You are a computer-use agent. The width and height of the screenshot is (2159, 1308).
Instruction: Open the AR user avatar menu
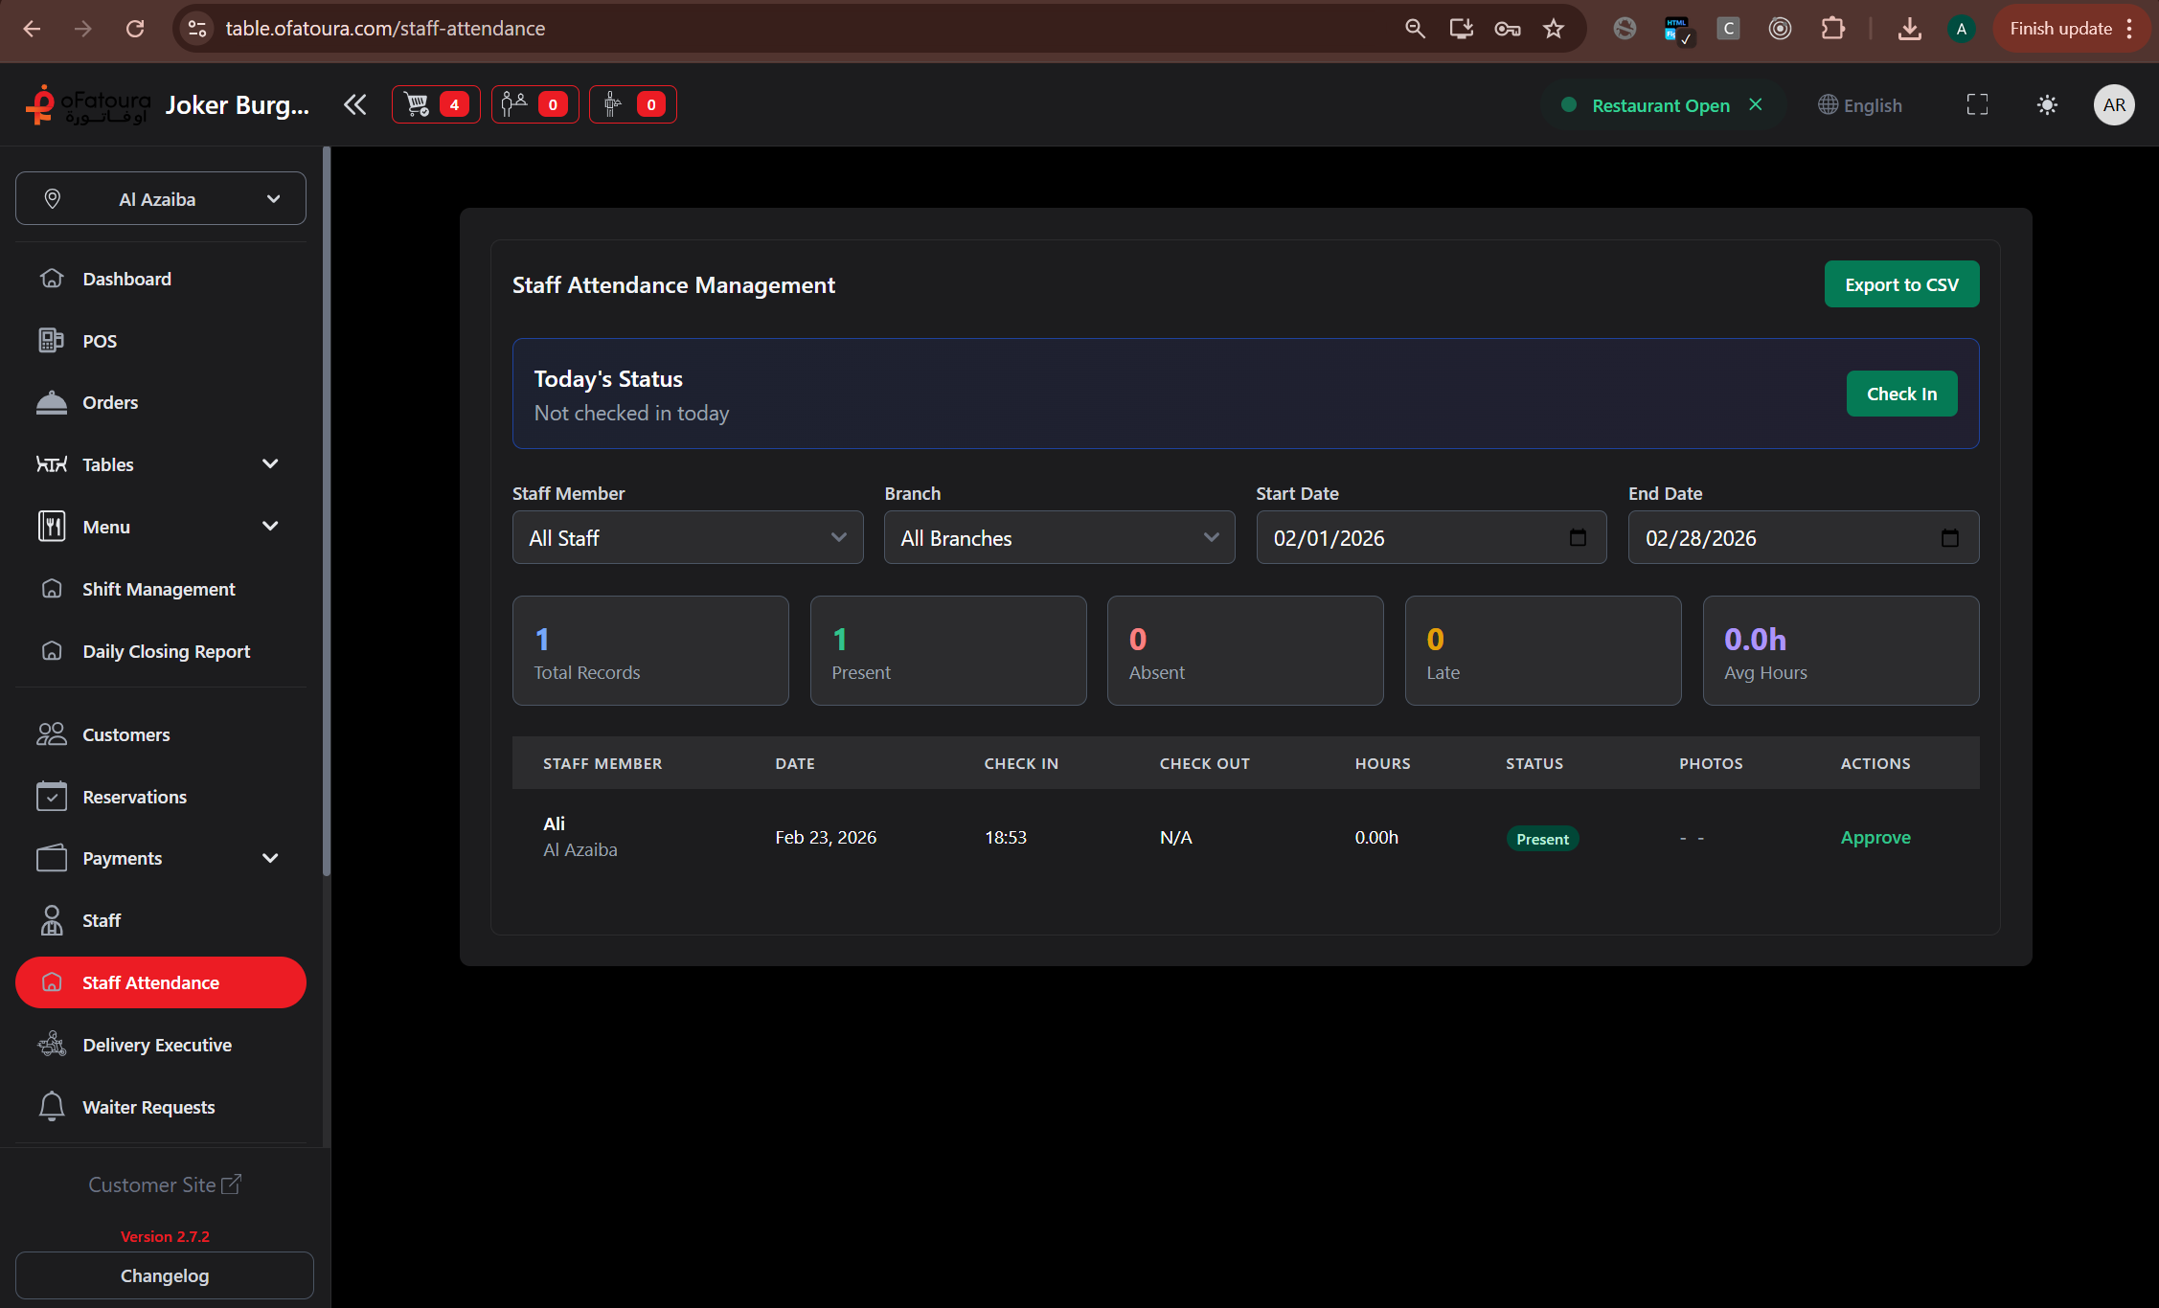tap(2113, 104)
